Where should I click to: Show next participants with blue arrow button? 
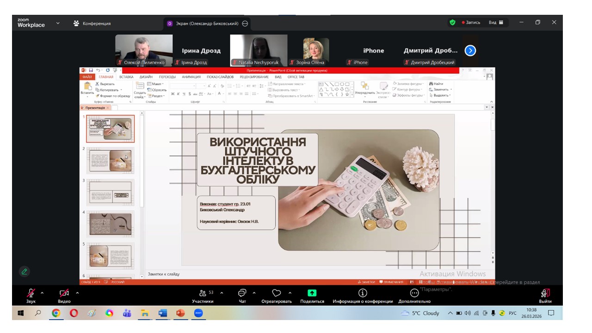[470, 50]
